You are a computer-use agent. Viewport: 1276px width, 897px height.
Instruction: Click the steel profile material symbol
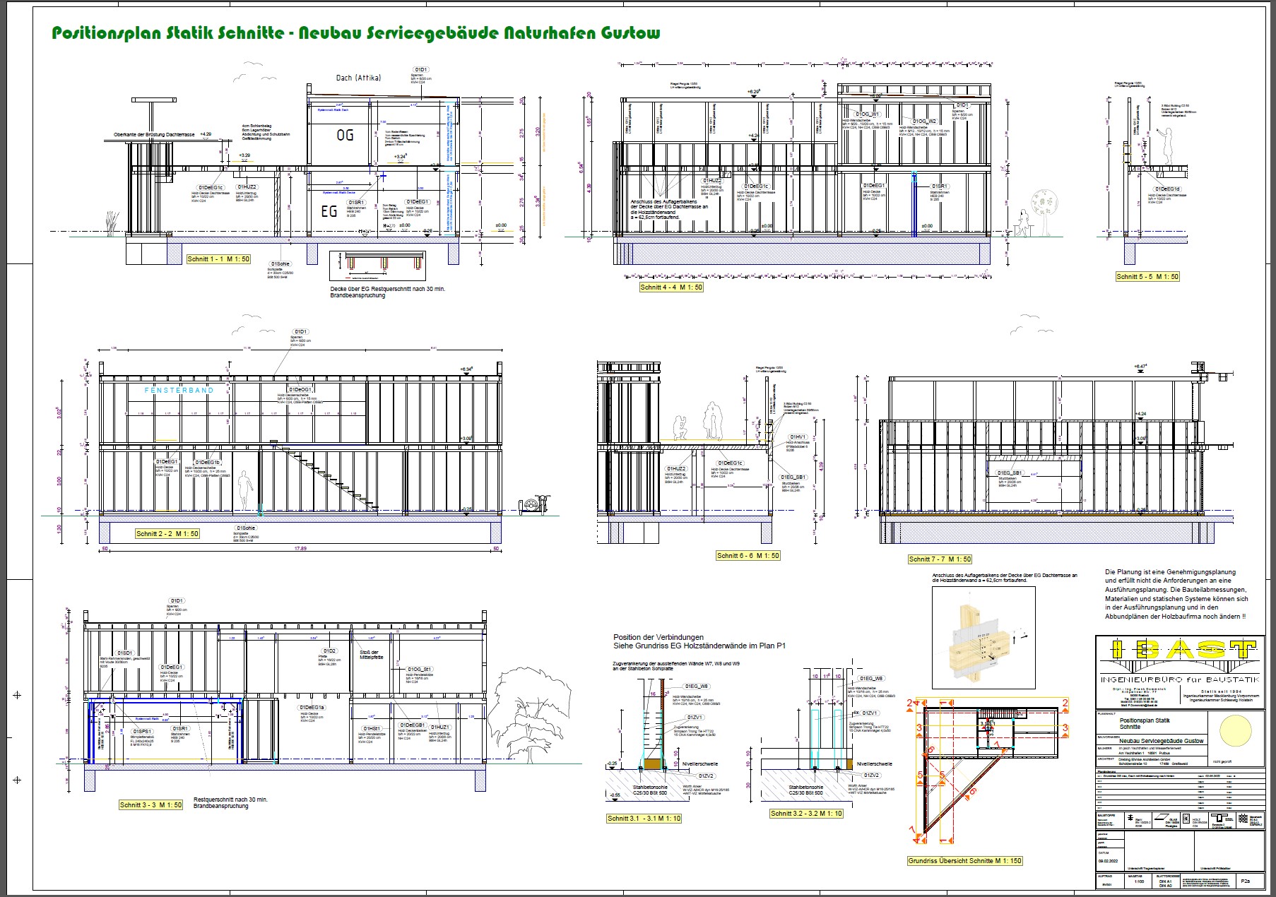pyautogui.click(x=1130, y=819)
